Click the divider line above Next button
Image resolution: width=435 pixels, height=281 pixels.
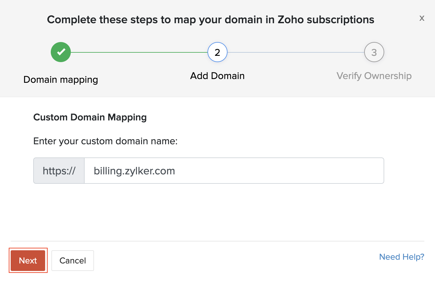(x=217, y=241)
